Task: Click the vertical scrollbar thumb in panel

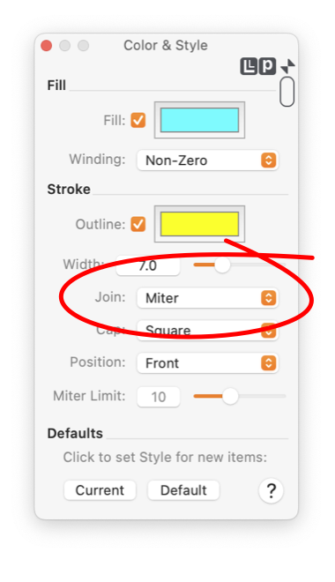Action: coord(287,92)
